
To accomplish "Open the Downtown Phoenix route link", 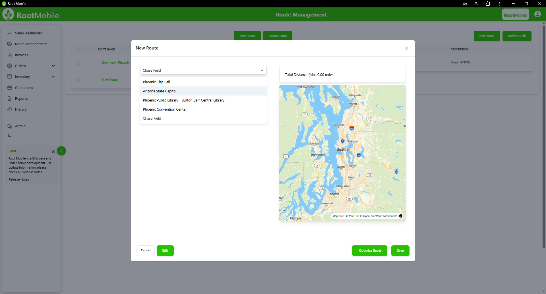I will [116, 63].
